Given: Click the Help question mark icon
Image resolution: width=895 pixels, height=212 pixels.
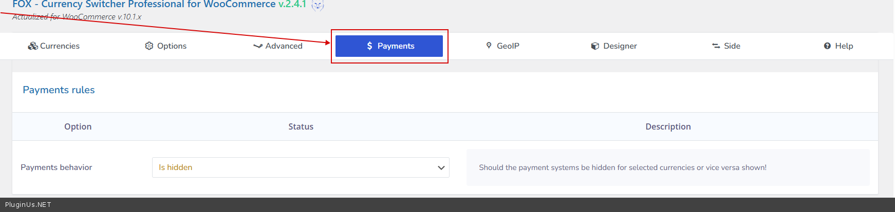Looking at the screenshot, I should 827,46.
